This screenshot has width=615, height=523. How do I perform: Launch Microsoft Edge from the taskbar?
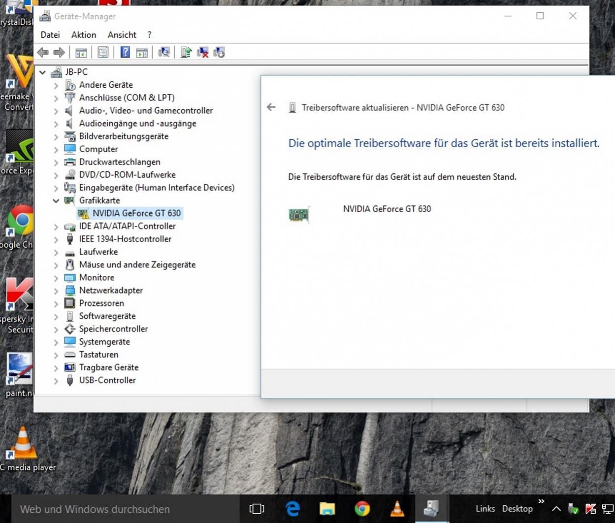(292, 509)
